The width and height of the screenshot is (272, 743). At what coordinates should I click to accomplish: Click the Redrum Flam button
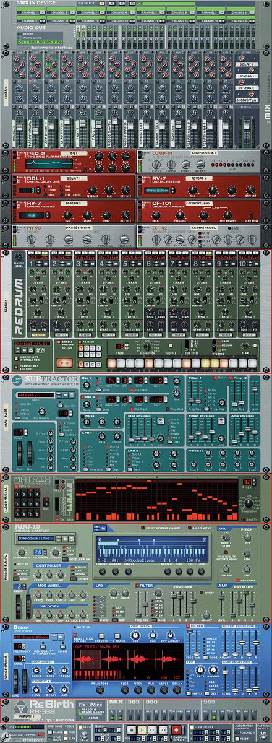click(x=255, y=345)
